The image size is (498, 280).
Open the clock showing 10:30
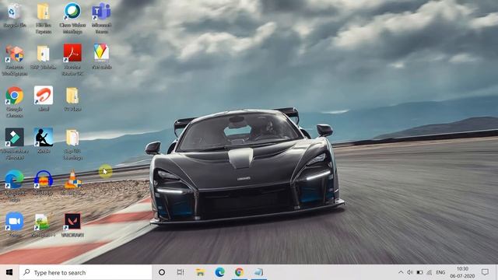[x=462, y=272]
